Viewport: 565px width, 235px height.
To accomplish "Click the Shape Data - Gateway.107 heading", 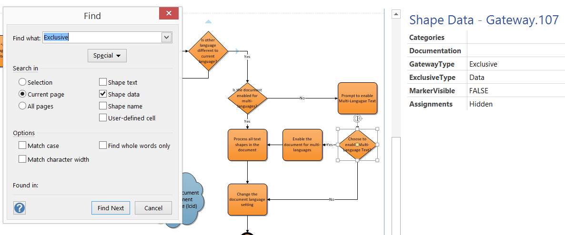I will pyautogui.click(x=484, y=20).
